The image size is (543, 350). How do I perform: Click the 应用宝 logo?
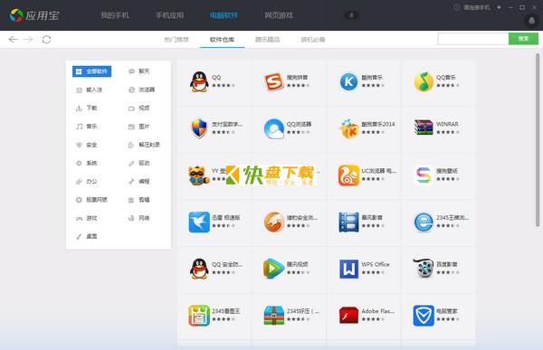click(x=34, y=15)
